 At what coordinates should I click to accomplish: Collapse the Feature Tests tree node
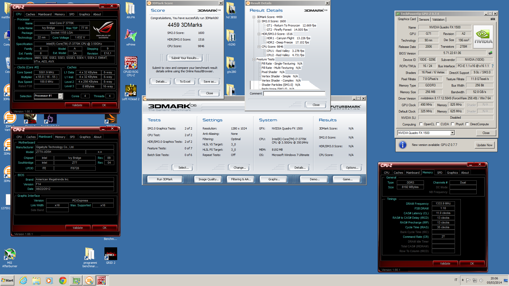(x=254, y=59)
